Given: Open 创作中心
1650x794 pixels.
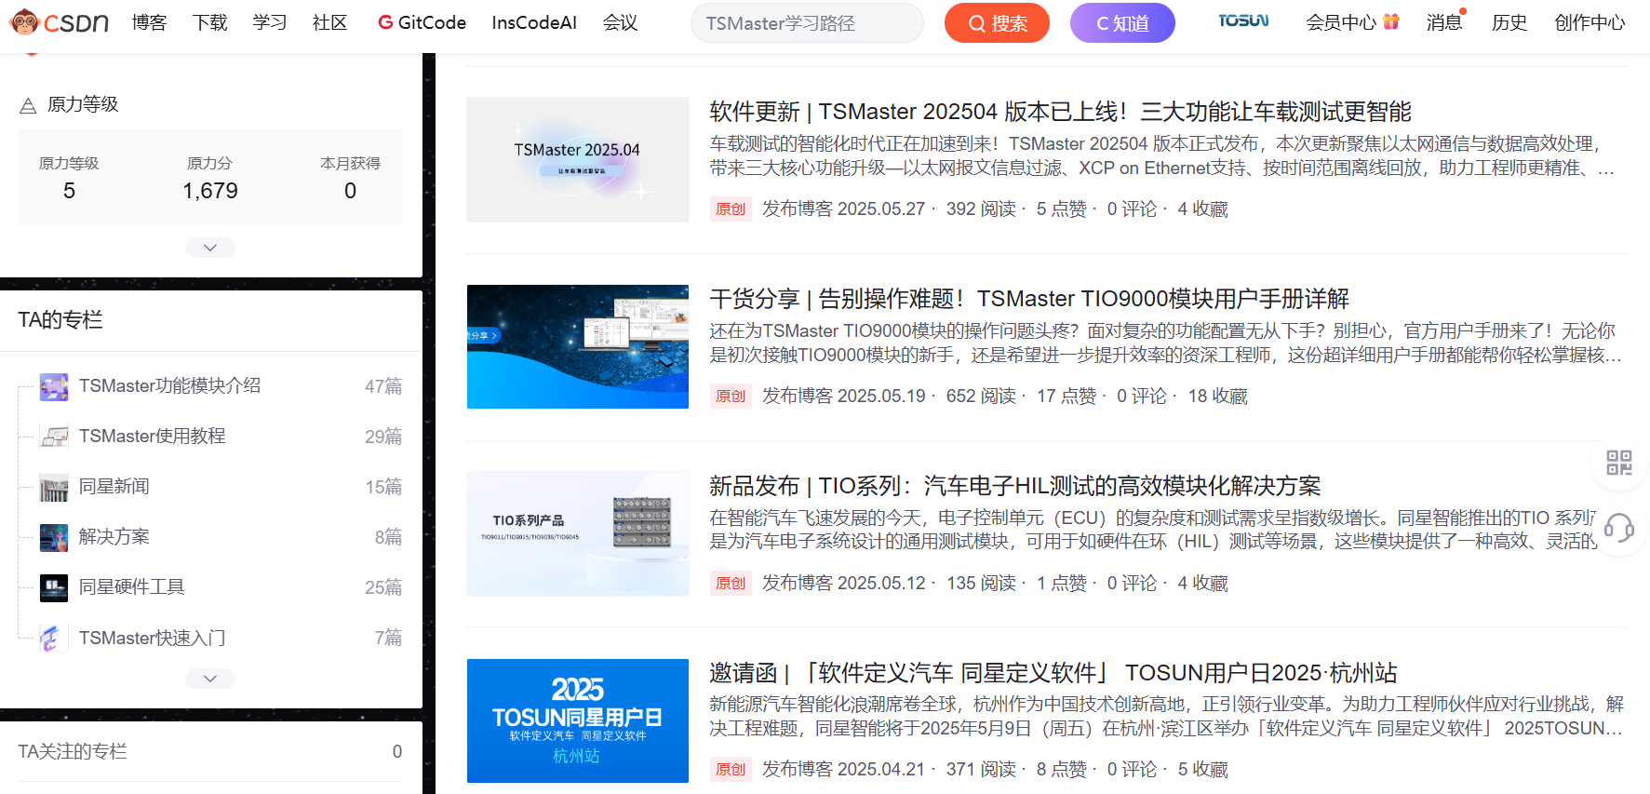Looking at the screenshot, I should (1590, 22).
